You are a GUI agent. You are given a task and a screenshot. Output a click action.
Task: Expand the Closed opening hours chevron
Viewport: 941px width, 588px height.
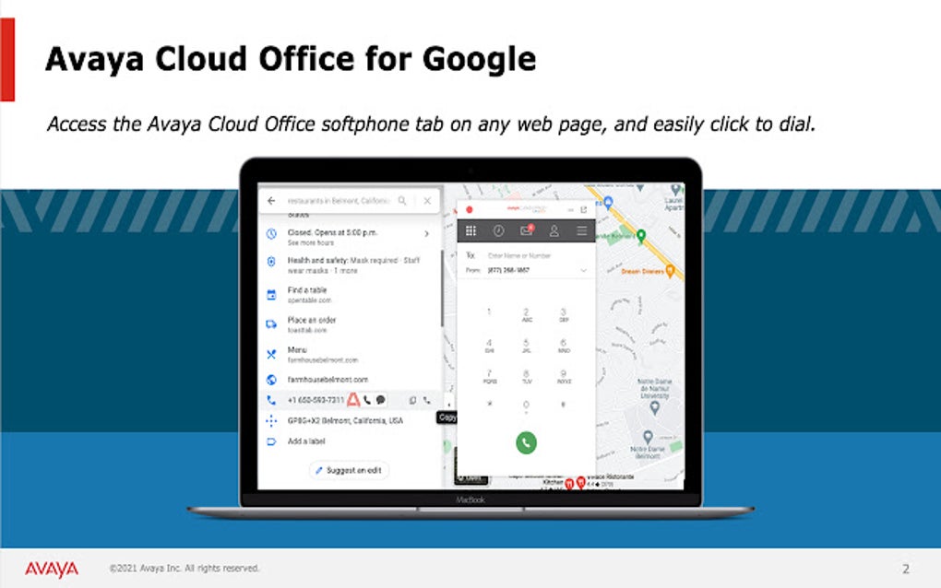click(427, 234)
